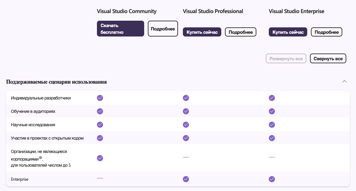Select the Научные исследования row label
This screenshot has width=356, height=191.
pyautogui.click(x=33, y=125)
